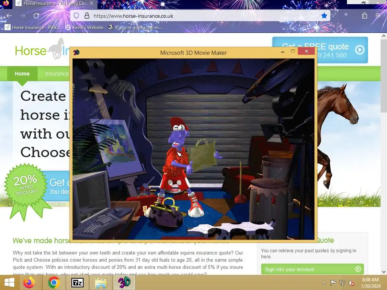Click the network tray icon
387x290 pixels.
pyautogui.click(x=342, y=282)
